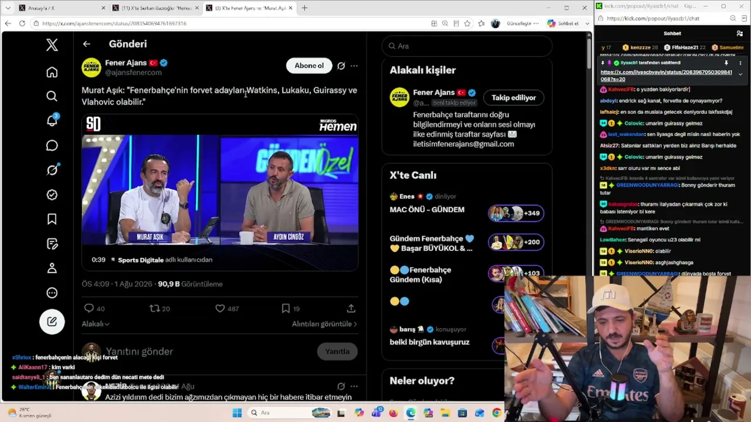Viewport: 751px width, 422px height.
Task: Open the Articles icon in X sidebar
Action: (52, 244)
